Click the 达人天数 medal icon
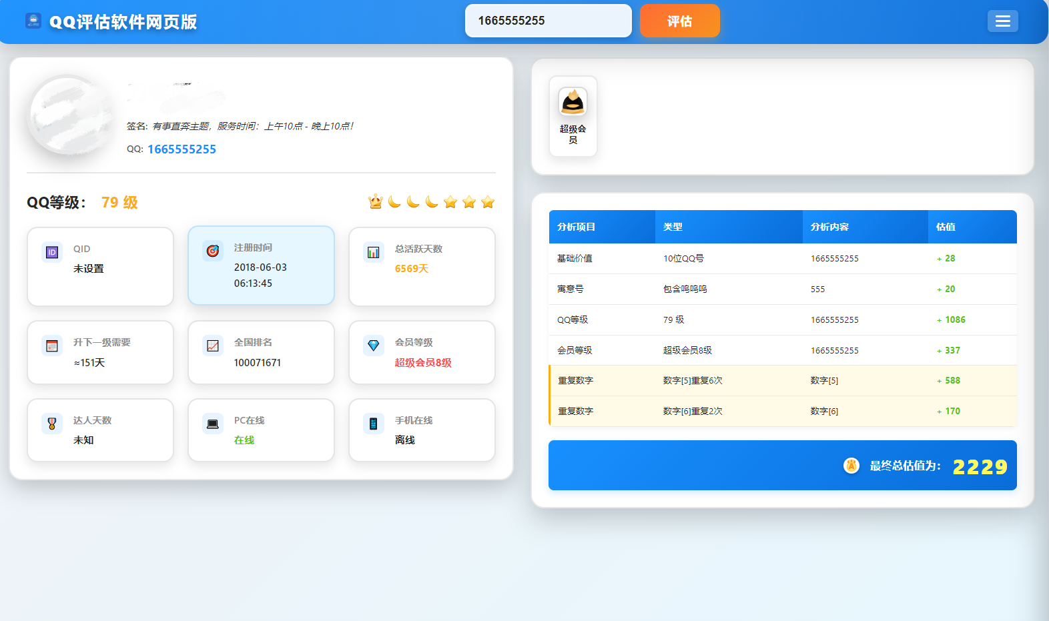The width and height of the screenshot is (1049, 621). click(52, 424)
